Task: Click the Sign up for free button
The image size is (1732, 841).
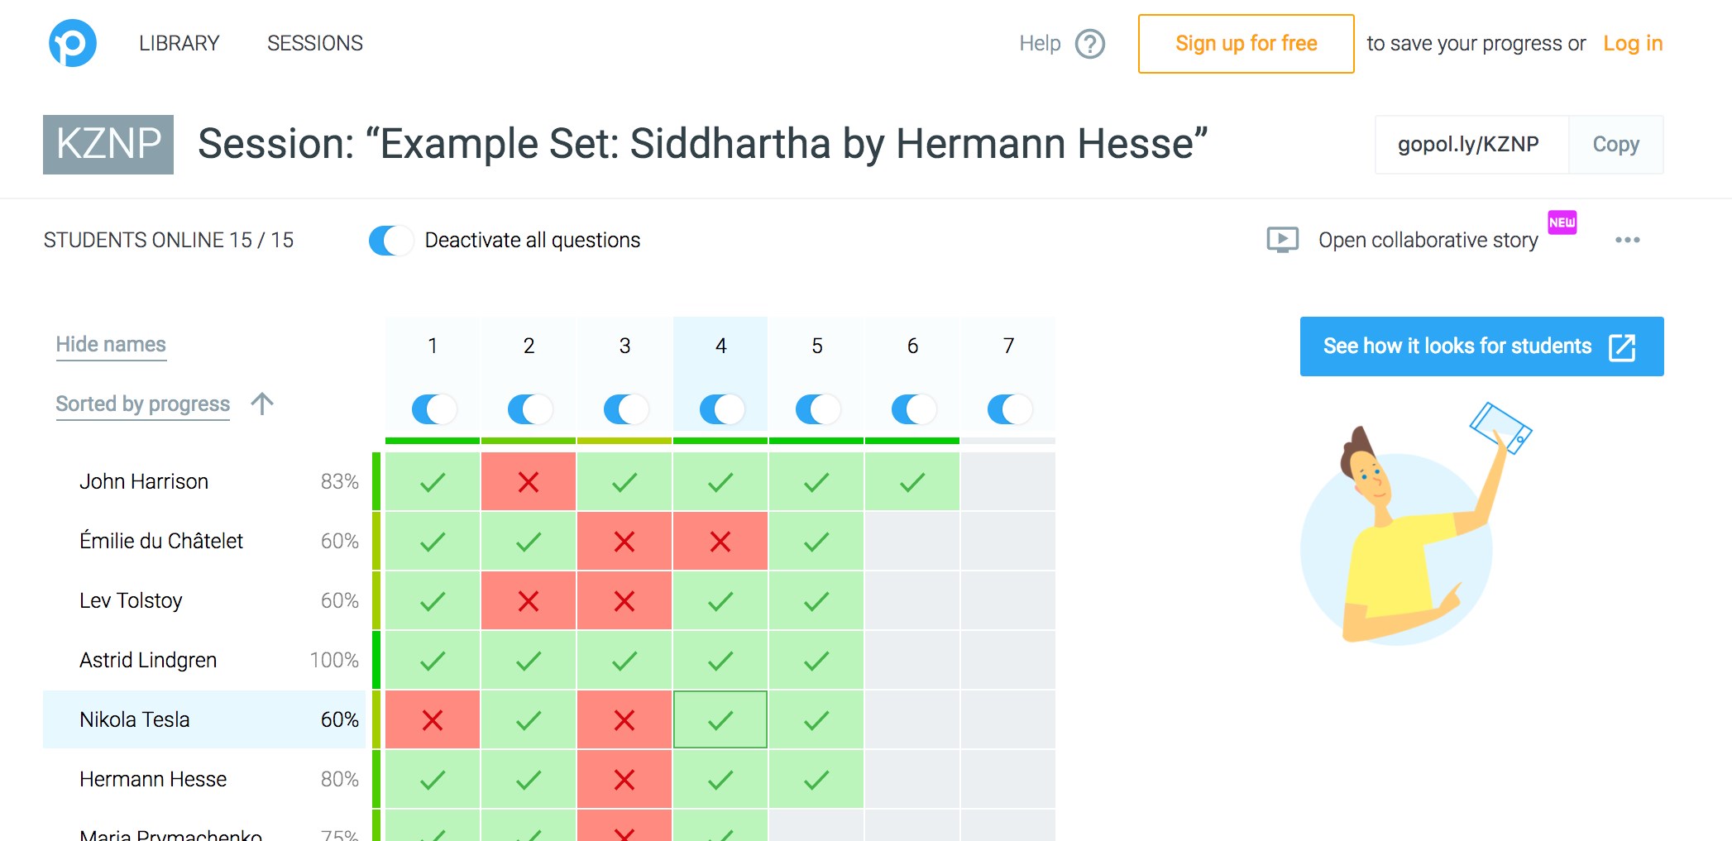Action: tap(1246, 44)
